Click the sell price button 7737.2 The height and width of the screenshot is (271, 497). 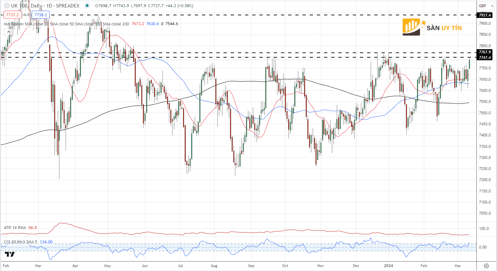pyautogui.click(x=12, y=15)
